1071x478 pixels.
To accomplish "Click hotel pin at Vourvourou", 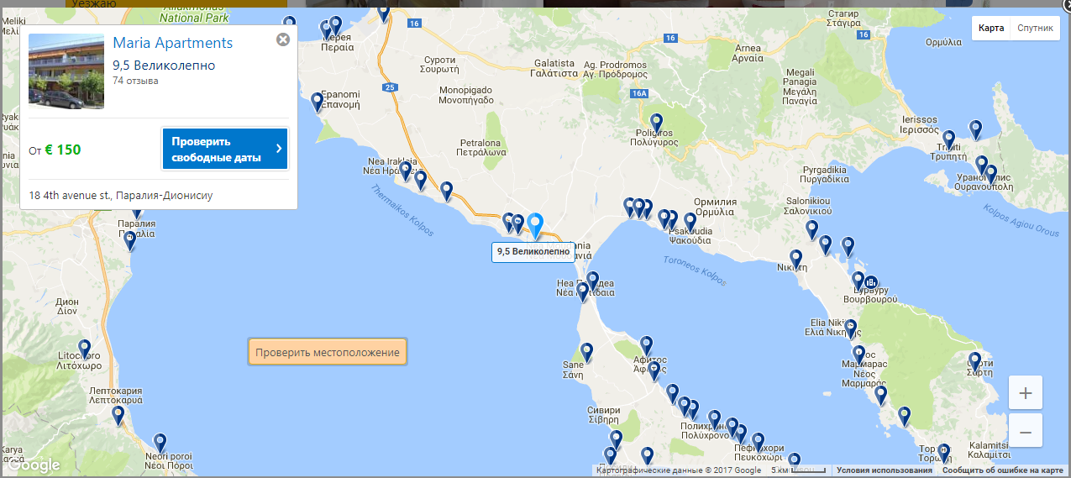I will click(x=871, y=282).
